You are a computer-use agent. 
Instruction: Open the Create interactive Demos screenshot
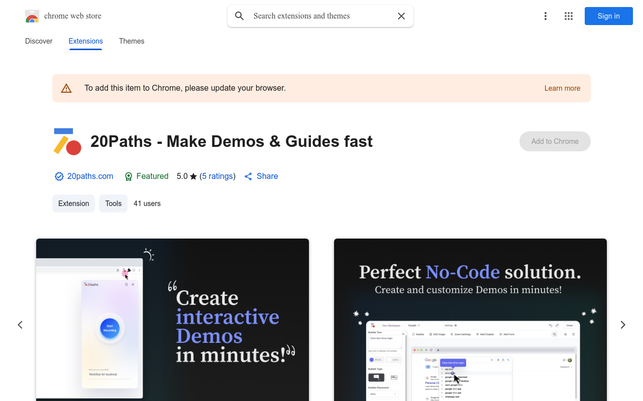tap(172, 320)
